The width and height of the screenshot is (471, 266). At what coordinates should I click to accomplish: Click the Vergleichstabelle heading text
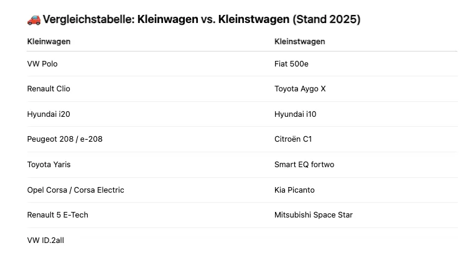tap(201, 19)
